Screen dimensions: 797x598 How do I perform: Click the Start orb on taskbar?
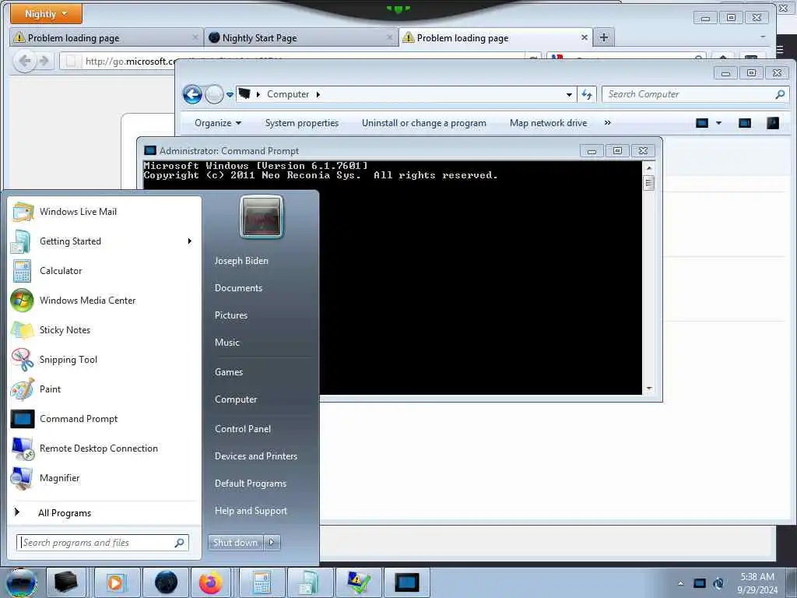(x=21, y=582)
